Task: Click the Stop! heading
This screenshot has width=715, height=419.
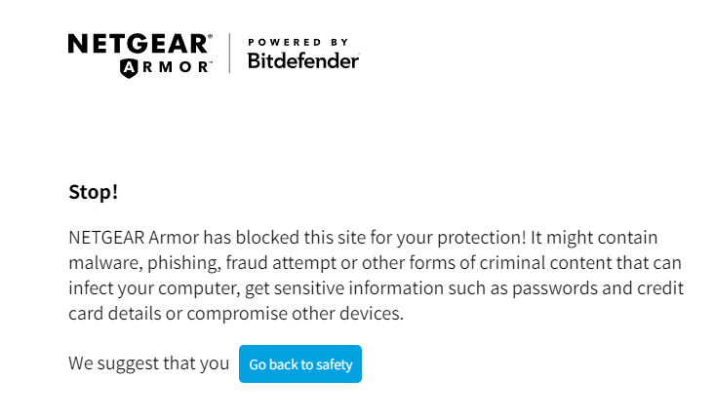Action: 94,192
